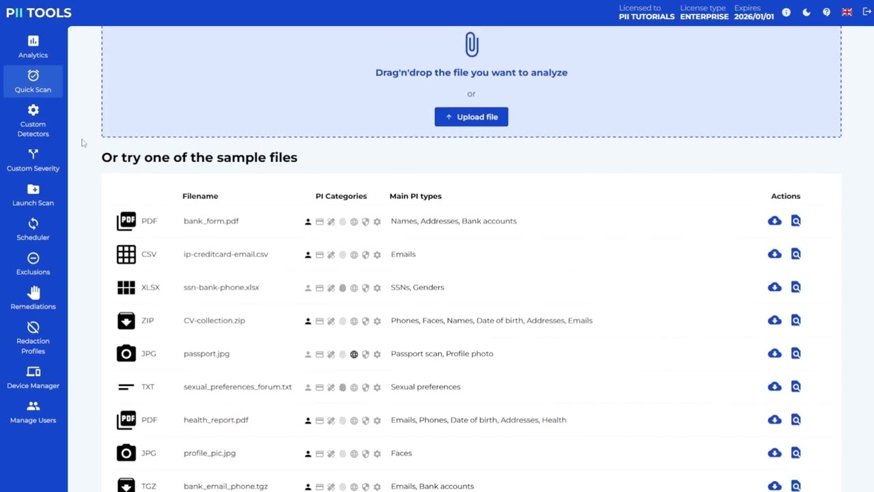Click 'Passport scan, Profile photo' text

[x=442, y=353]
